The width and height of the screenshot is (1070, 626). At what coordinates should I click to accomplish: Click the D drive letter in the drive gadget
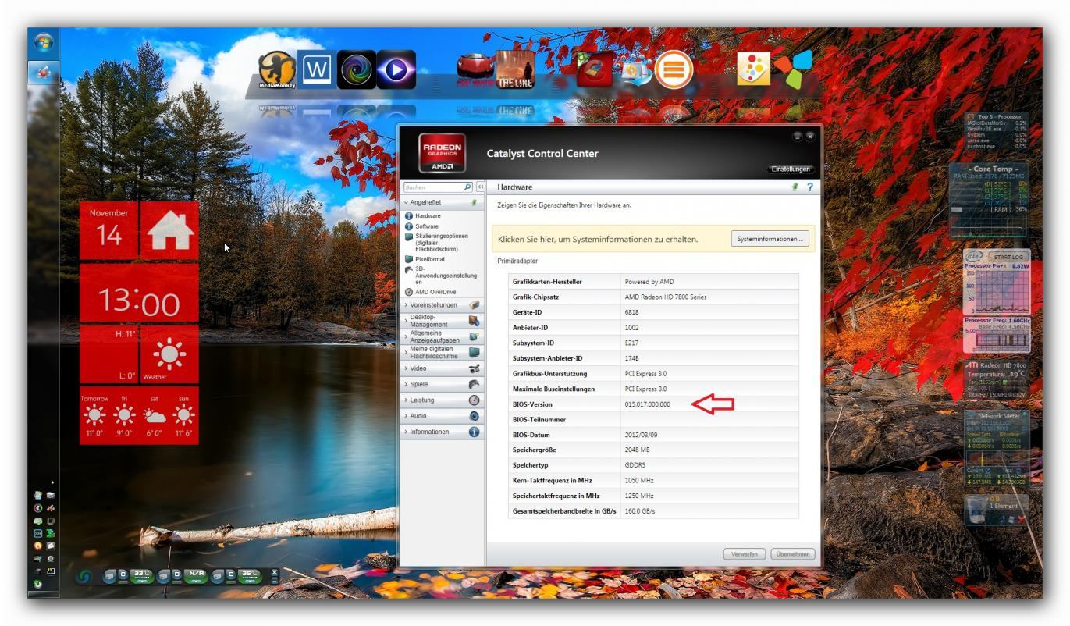[x=178, y=576]
